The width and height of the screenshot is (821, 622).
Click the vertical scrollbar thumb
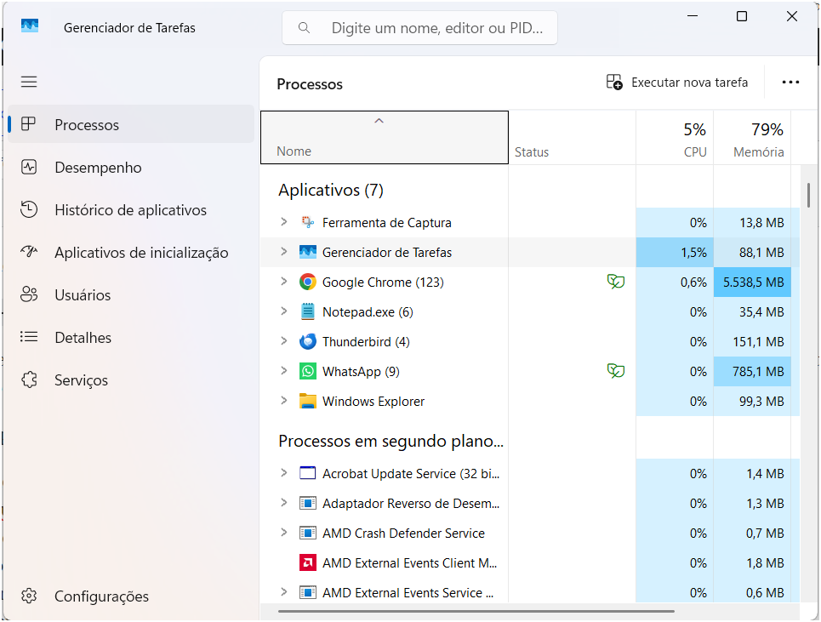[808, 195]
